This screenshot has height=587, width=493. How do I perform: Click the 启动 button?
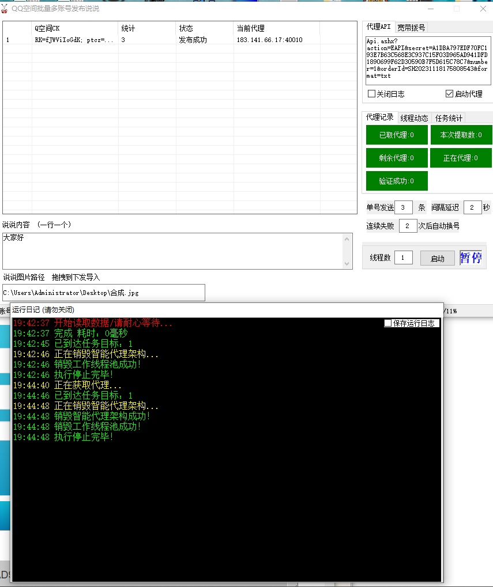[438, 258]
